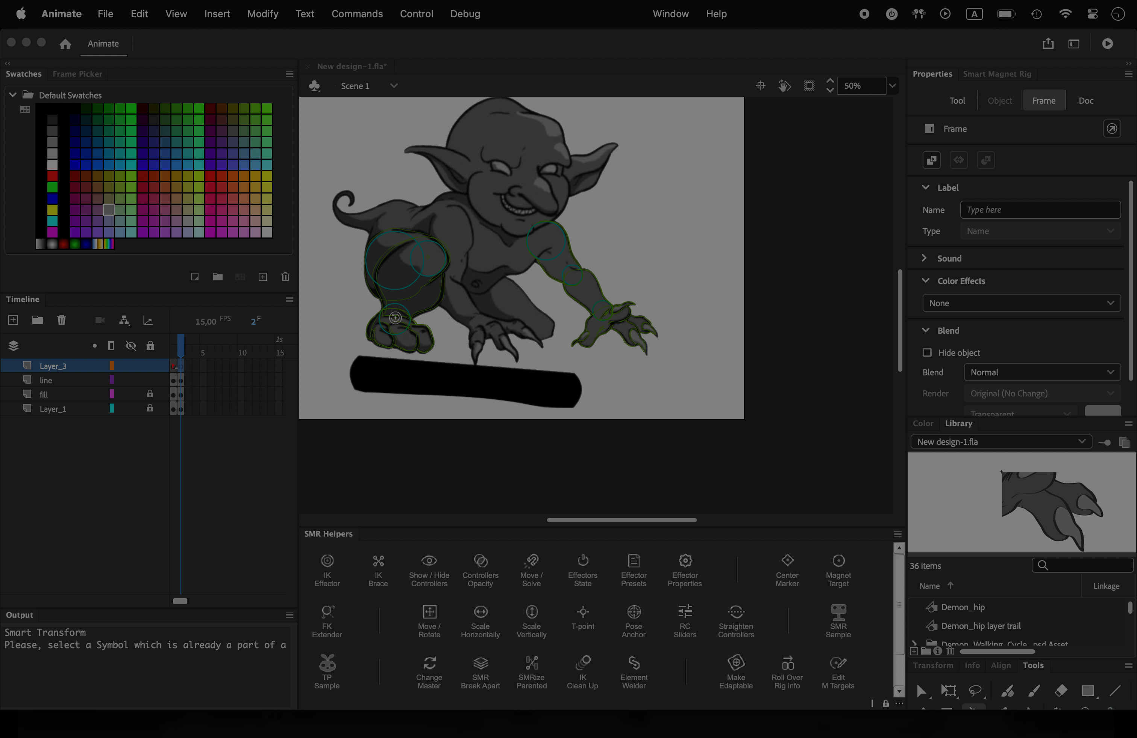Select Demon_hip layer trail library item
Image resolution: width=1137 pixels, height=738 pixels.
(x=980, y=625)
